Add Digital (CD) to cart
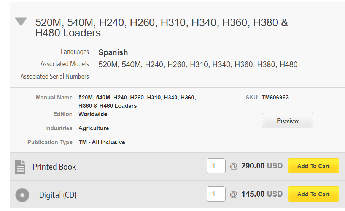The image size is (345, 211). pyautogui.click(x=313, y=194)
